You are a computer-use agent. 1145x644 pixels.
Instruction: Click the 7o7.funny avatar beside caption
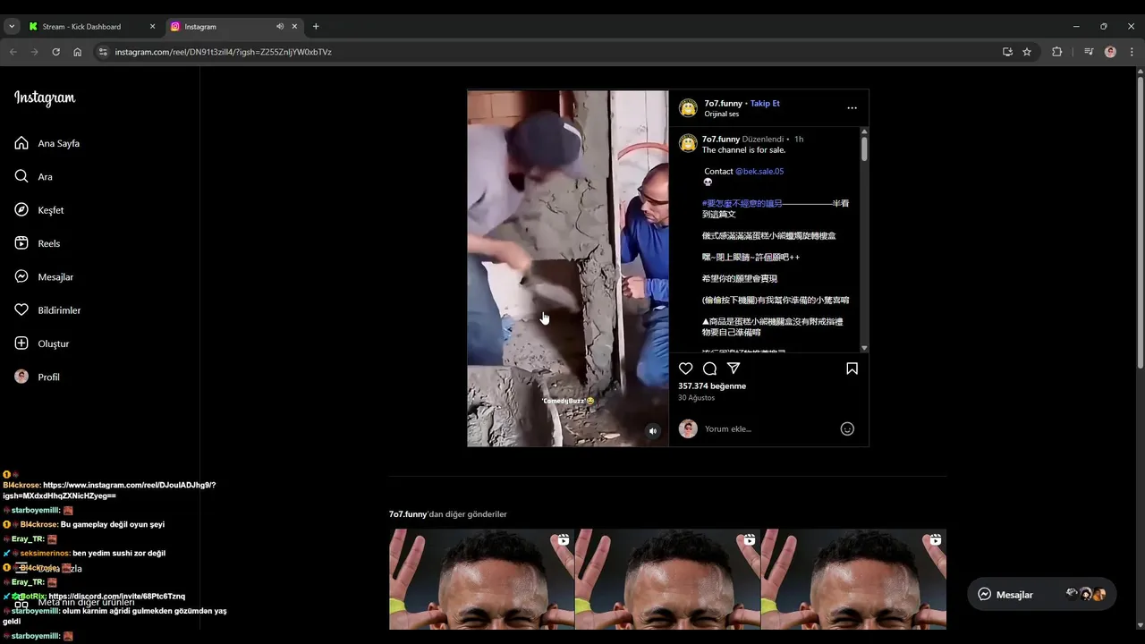688,143
